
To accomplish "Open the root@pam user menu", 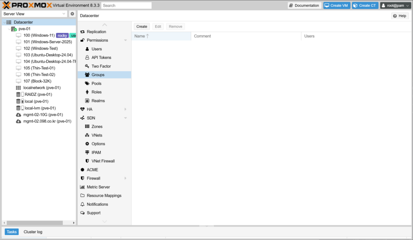I will 395,6.
